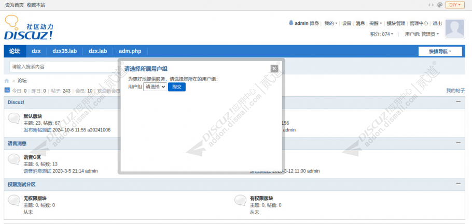Click the 有权限版块 forum bubble icon
The width and height of the screenshot is (472, 224).
[x=241, y=200]
